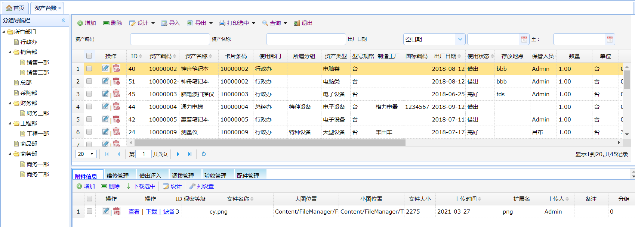Image resolution: width=635 pixels, height=227 pixels.
Task: Open the 空日期 date type dropdown
Action: pyautogui.click(x=460, y=39)
